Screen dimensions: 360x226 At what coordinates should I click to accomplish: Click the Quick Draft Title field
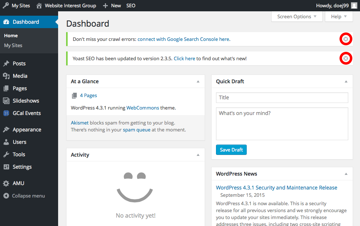282,97
